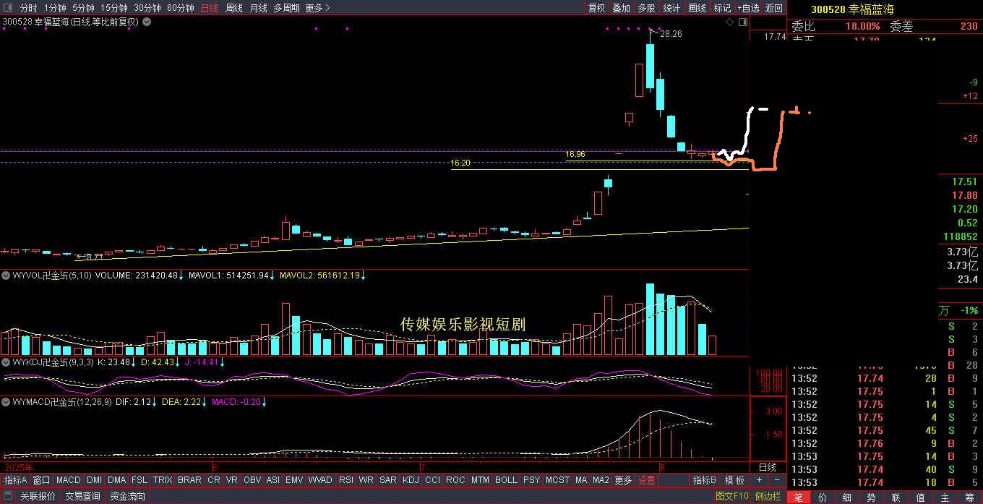983x504 pixels.
Task: Click the 300528 幸福蓝海 stock title
Action: point(852,9)
